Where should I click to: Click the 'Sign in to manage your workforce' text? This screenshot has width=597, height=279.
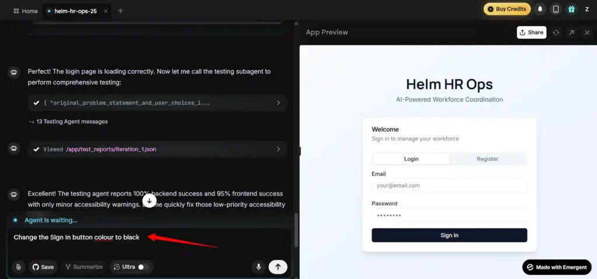click(x=415, y=139)
